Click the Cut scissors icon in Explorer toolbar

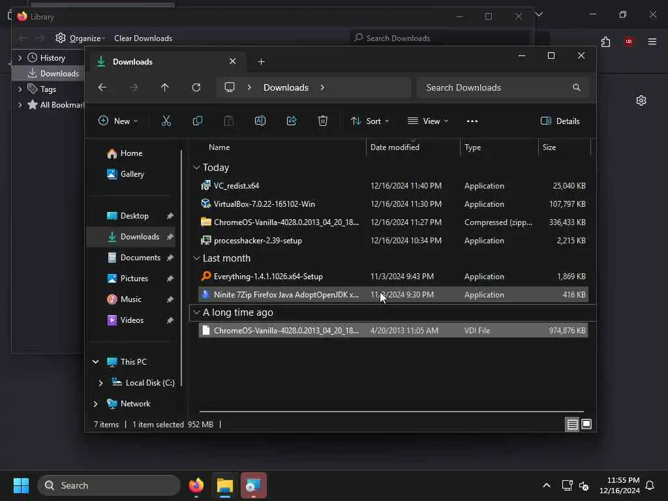pyautogui.click(x=166, y=121)
